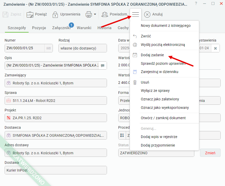Open the help question mark in the title bar
Screen dimensions: 225x186
click(196, 3)
